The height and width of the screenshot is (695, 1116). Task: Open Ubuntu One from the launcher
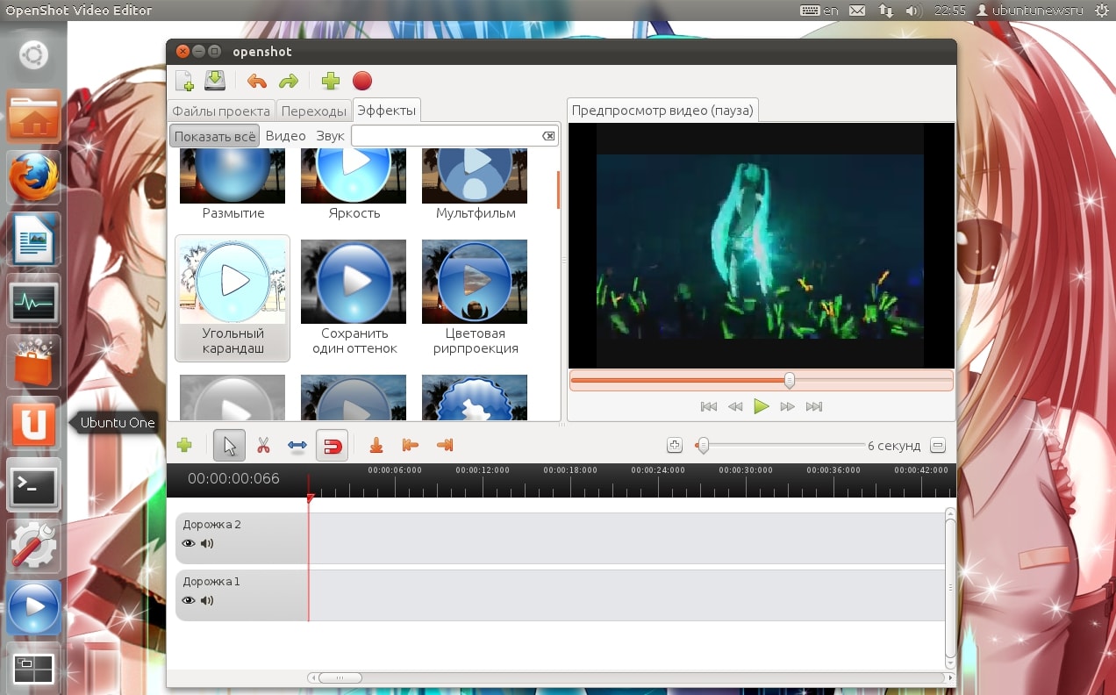click(x=34, y=424)
